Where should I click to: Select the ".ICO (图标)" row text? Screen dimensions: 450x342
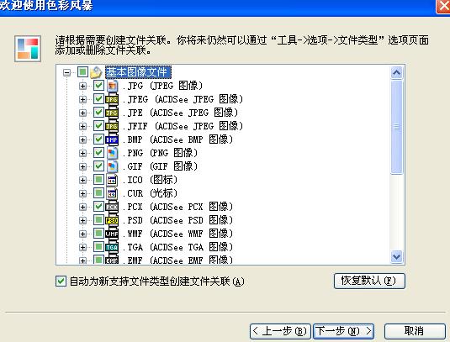150,180
